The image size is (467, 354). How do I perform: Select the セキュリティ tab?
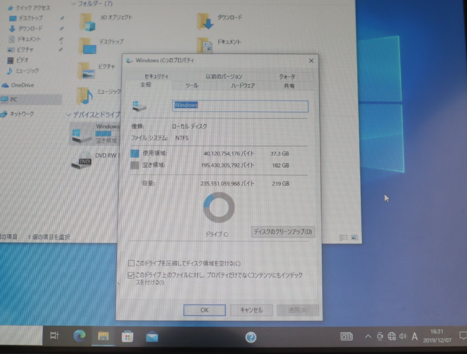[x=156, y=76]
